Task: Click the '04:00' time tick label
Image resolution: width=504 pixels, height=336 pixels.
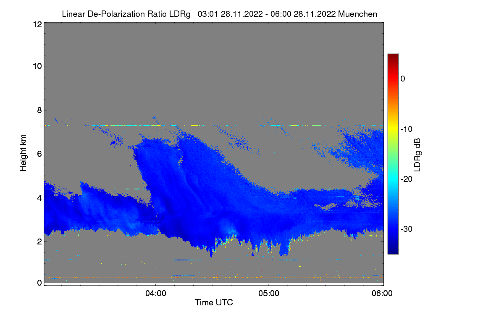Action: pos(155,294)
